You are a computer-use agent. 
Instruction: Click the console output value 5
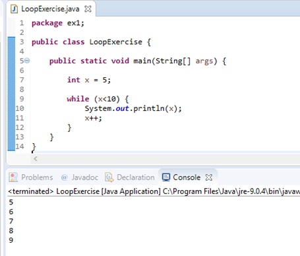coord(11,202)
